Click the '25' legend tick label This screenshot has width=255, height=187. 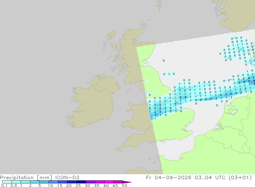(78, 185)
